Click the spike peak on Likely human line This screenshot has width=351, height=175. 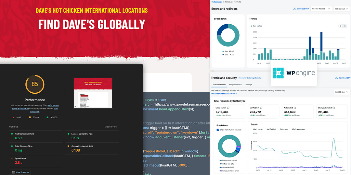pyautogui.click(x=333, y=138)
